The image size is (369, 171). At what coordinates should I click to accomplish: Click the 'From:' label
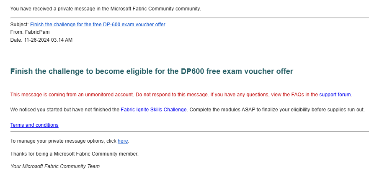pyautogui.click(x=17, y=33)
